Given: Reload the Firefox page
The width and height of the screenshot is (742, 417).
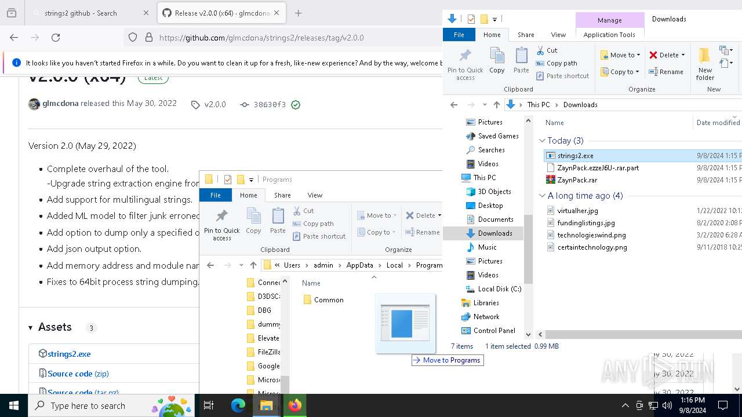Looking at the screenshot, I should click(x=56, y=37).
